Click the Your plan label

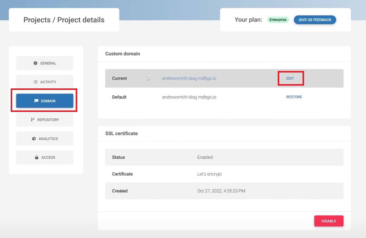point(248,20)
